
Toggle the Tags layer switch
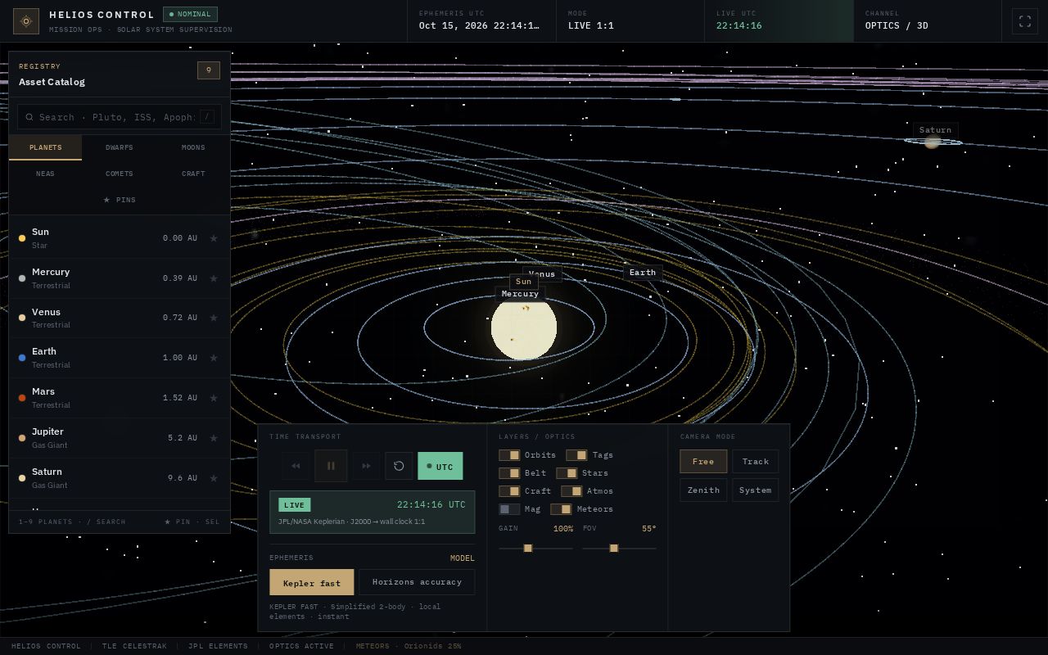(x=576, y=455)
